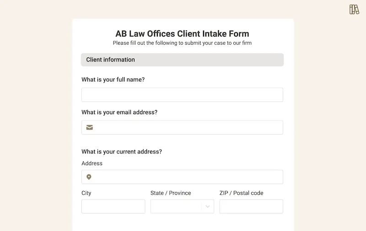Click the "Address" sub-label text
The height and width of the screenshot is (231, 366).
92,163
